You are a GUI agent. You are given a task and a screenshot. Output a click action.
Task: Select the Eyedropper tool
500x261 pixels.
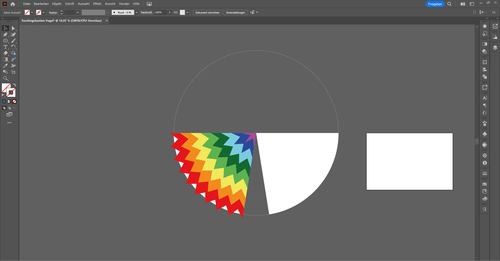click(x=5, y=66)
